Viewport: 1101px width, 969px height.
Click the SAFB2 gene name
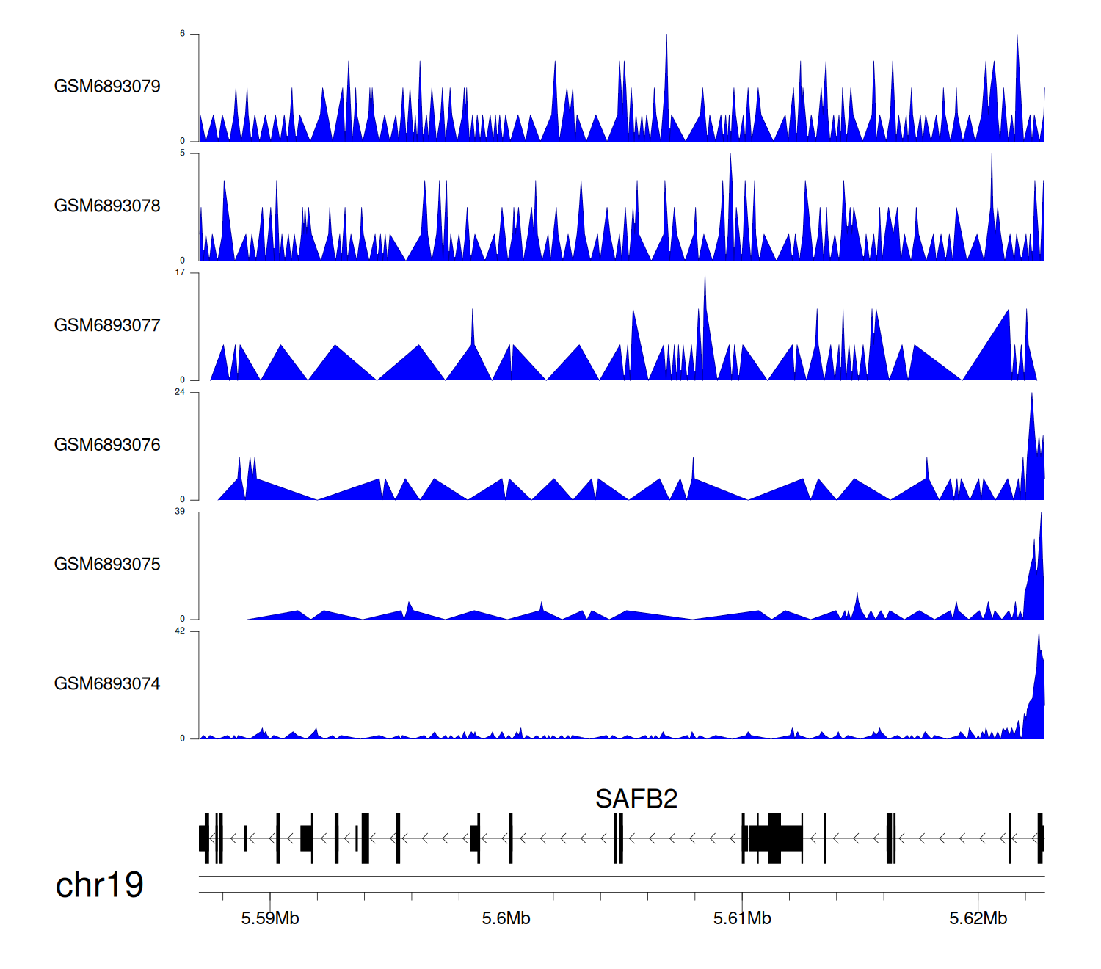point(636,799)
